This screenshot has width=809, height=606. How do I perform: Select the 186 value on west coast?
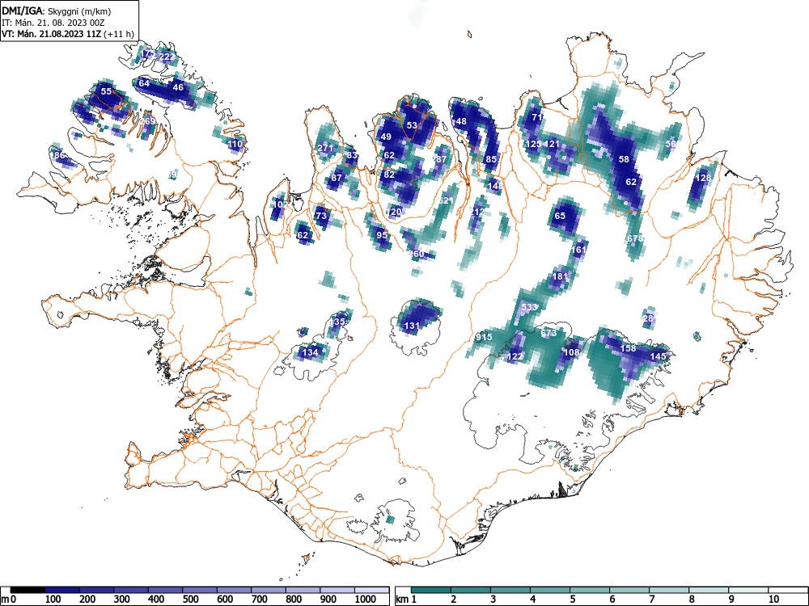pyautogui.click(x=57, y=155)
